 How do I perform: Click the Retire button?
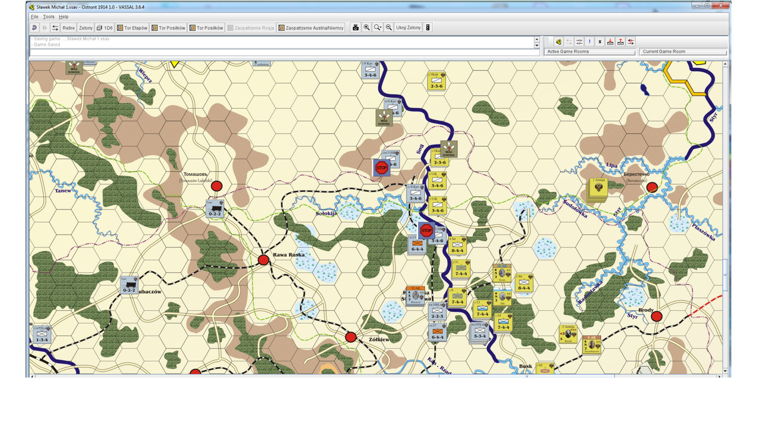click(69, 28)
